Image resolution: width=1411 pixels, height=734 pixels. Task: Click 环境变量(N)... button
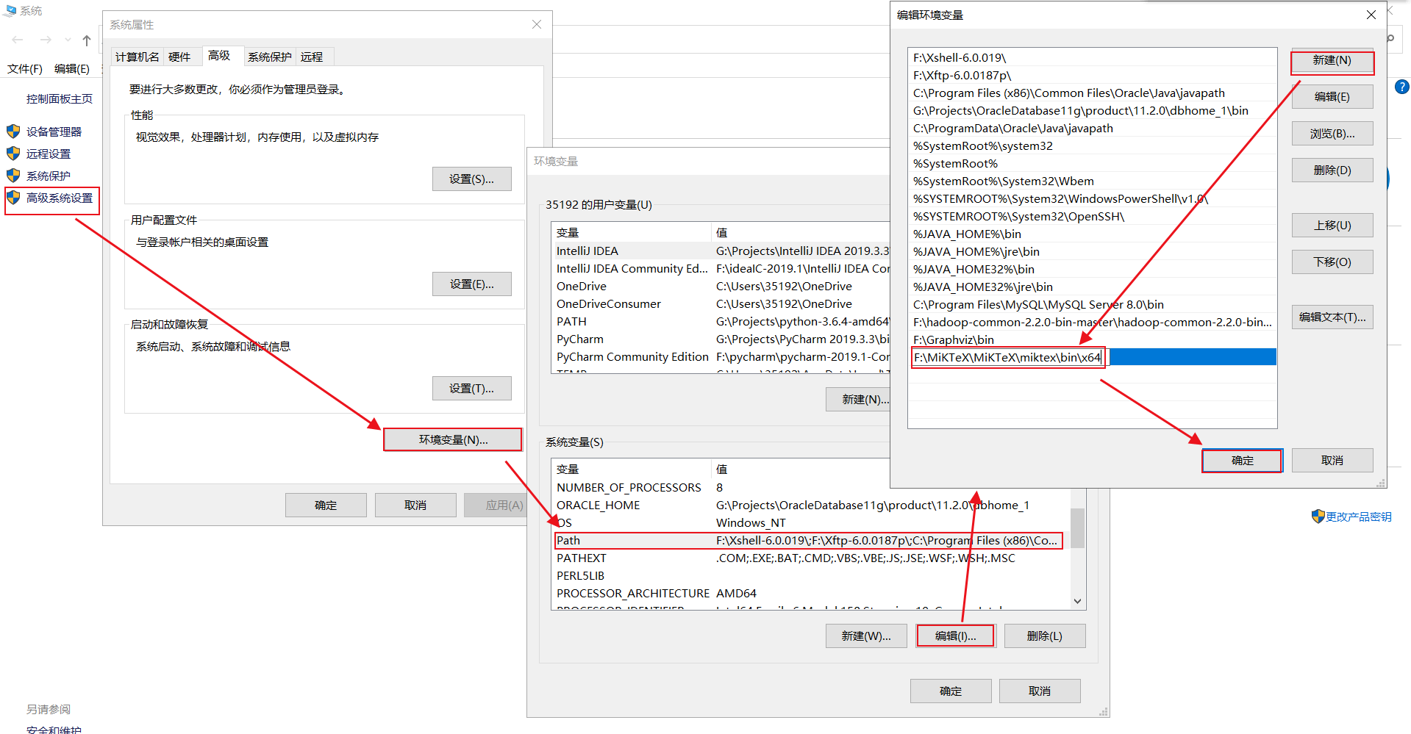point(453,439)
